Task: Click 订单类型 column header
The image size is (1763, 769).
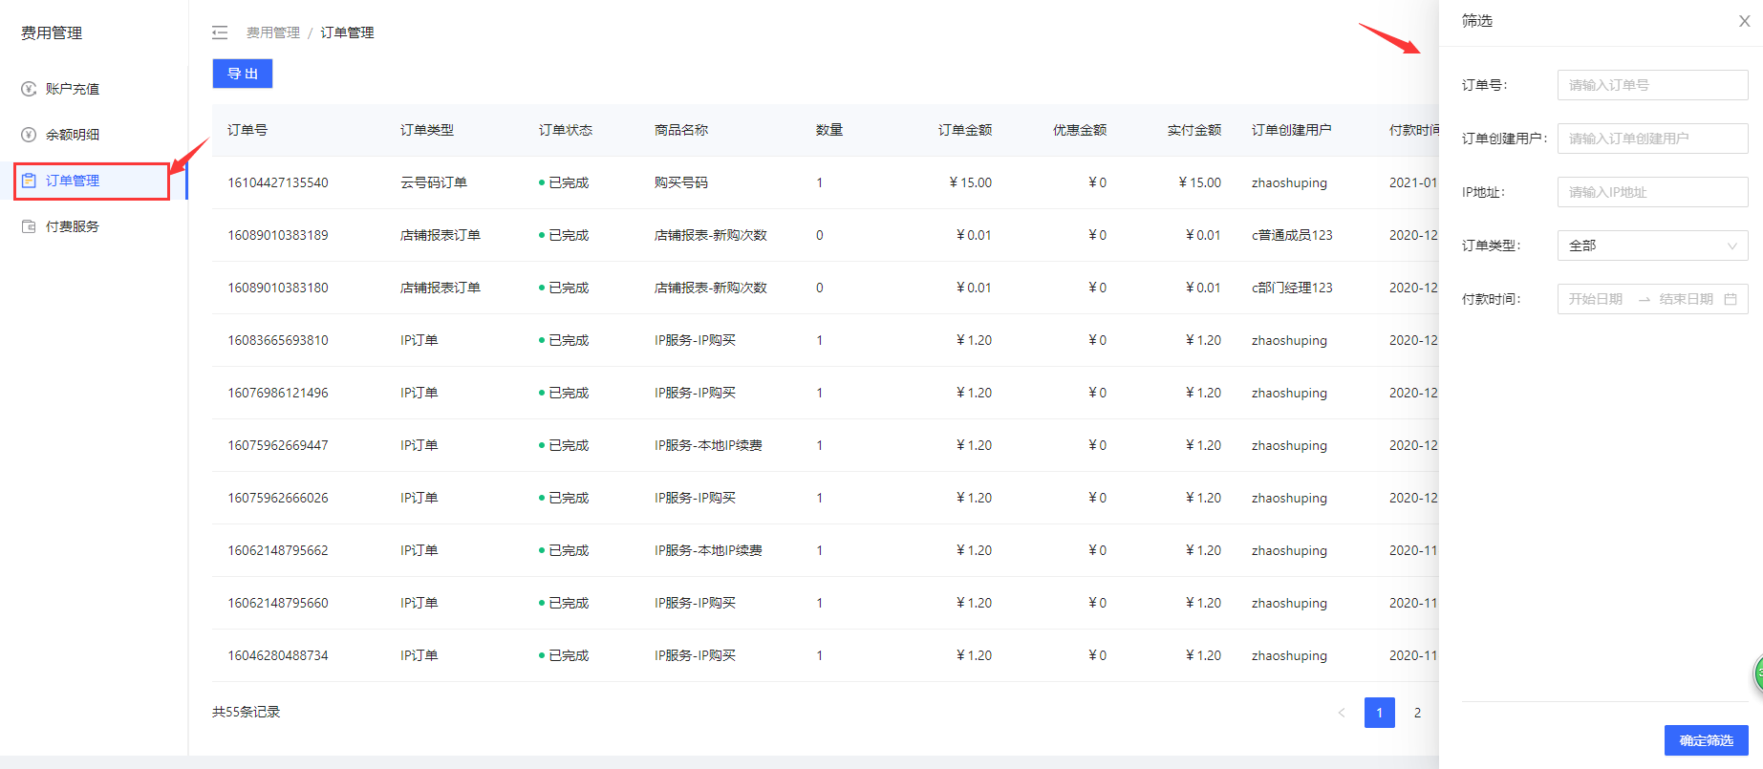Action: pyautogui.click(x=427, y=130)
